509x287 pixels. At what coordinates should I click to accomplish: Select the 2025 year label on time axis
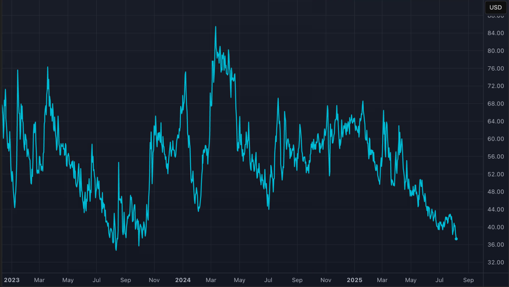click(x=354, y=280)
